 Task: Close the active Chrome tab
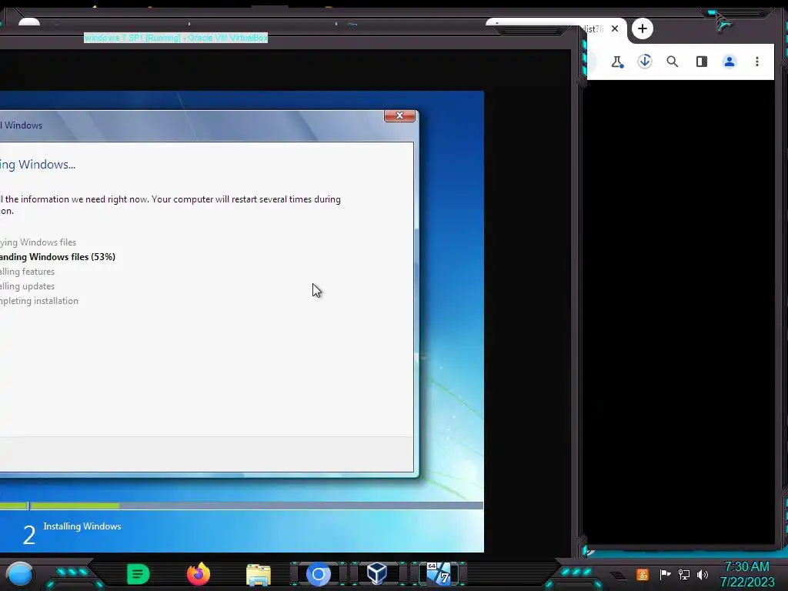point(615,28)
